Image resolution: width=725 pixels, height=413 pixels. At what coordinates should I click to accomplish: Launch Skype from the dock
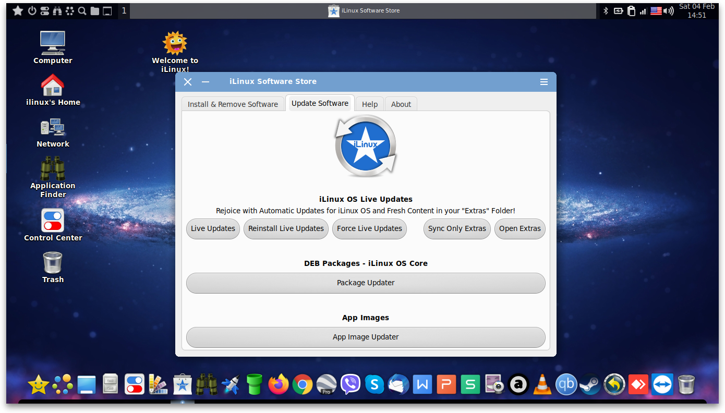tap(374, 385)
